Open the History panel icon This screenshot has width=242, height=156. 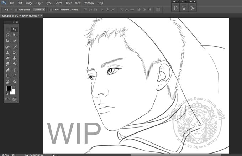click(176, 8)
